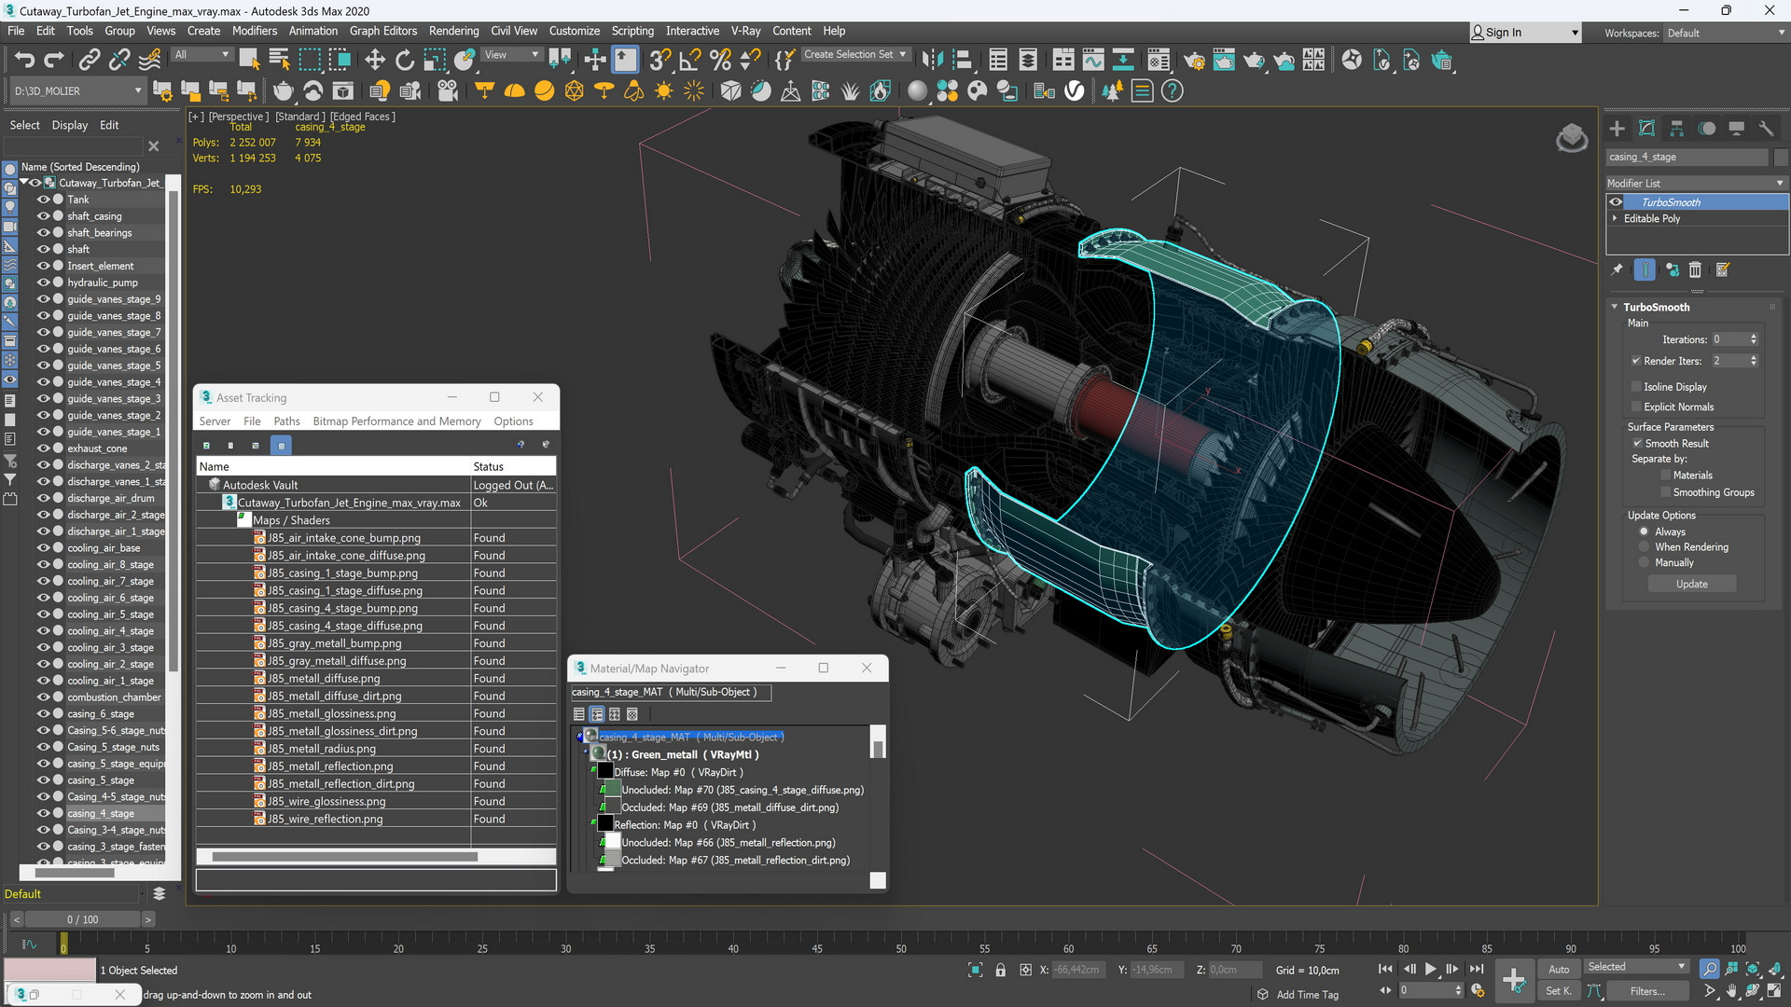Hide the Tank object using eye icon
The image size is (1791, 1007).
[x=43, y=200]
